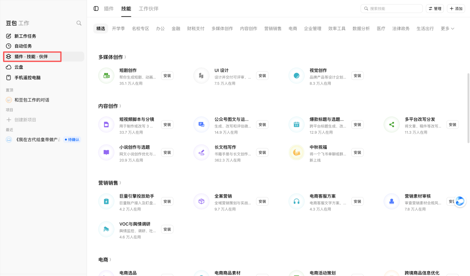Select the 财税支付 category tab
Screen dimensions: 470x276
coord(195,28)
